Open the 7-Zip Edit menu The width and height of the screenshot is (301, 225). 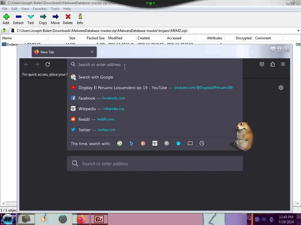click(x=14, y=9)
